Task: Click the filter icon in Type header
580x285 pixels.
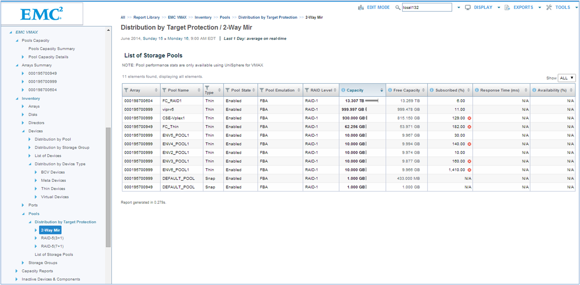Action: coord(207,88)
